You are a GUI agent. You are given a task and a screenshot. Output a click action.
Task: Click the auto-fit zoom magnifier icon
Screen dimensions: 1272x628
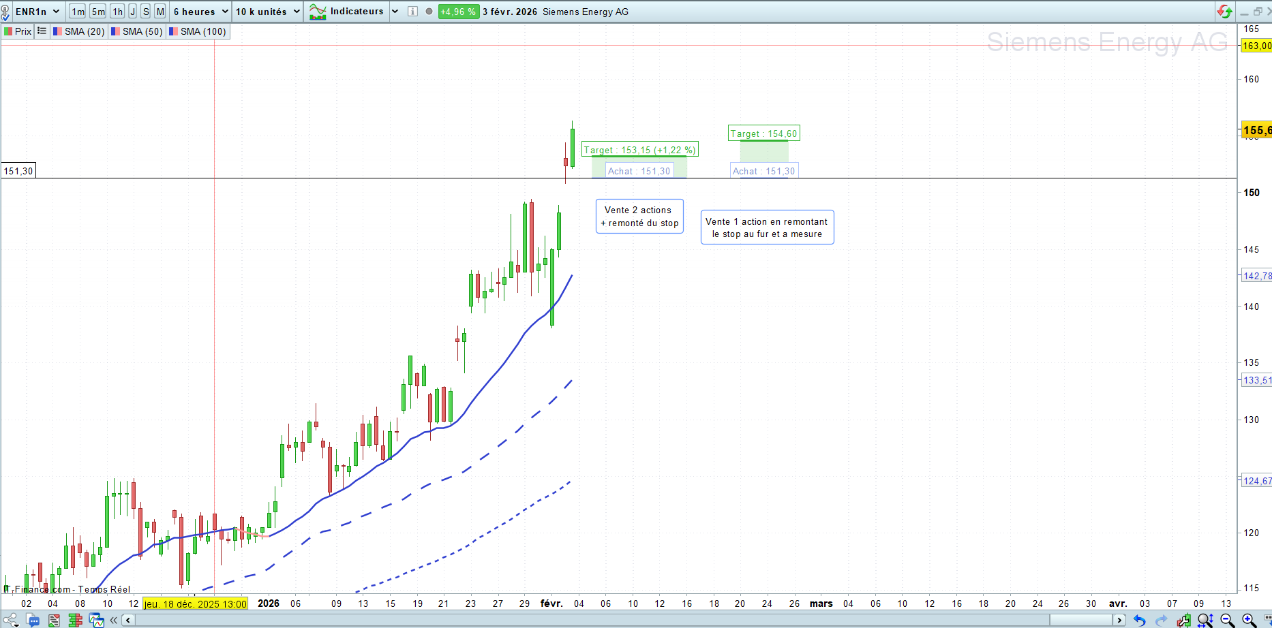tap(1205, 620)
